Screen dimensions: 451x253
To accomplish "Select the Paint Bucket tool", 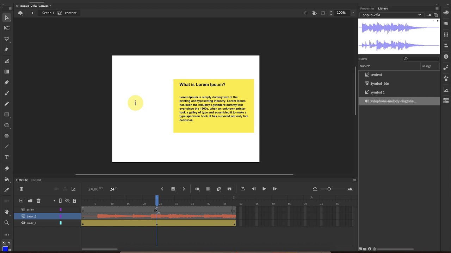I will tap(7, 179).
